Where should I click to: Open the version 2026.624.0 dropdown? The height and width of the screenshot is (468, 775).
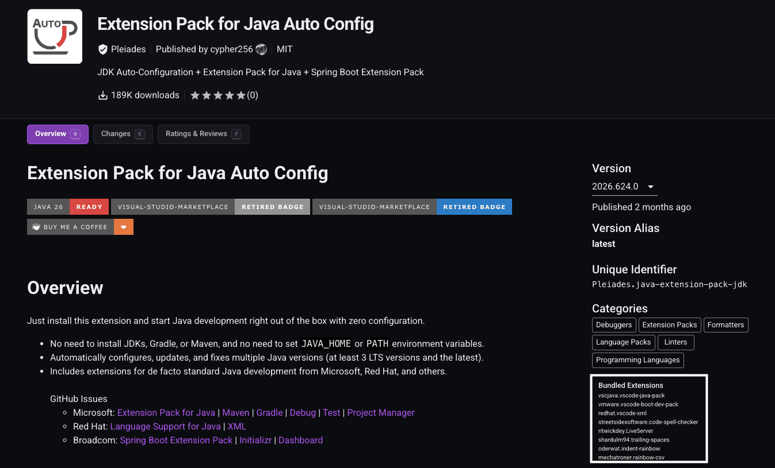pos(624,187)
